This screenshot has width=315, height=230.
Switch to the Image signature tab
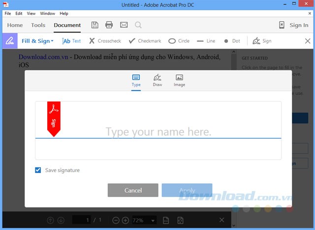[179, 81]
